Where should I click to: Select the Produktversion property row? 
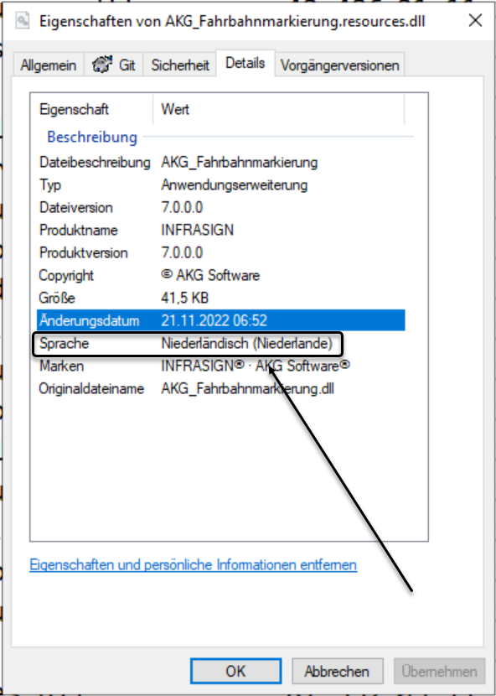(x=221, y=252)
